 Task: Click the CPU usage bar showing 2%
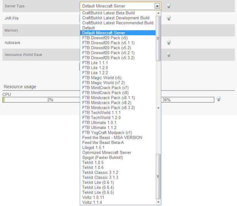point(41,100)
